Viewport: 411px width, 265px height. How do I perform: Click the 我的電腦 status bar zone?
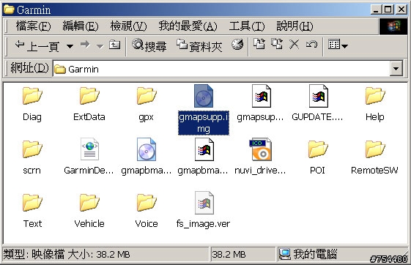click(x=342, y=254)
